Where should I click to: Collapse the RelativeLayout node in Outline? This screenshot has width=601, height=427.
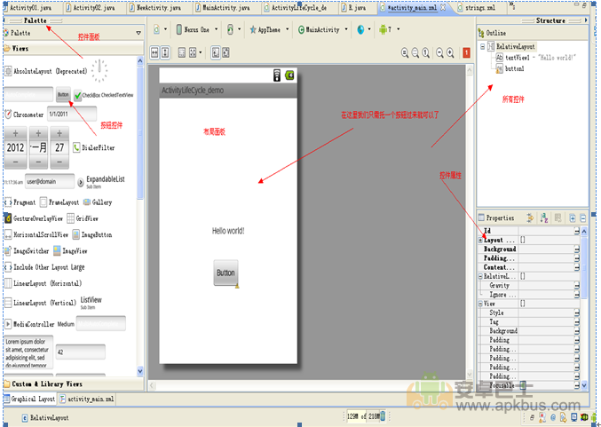(x=482, y=46)
